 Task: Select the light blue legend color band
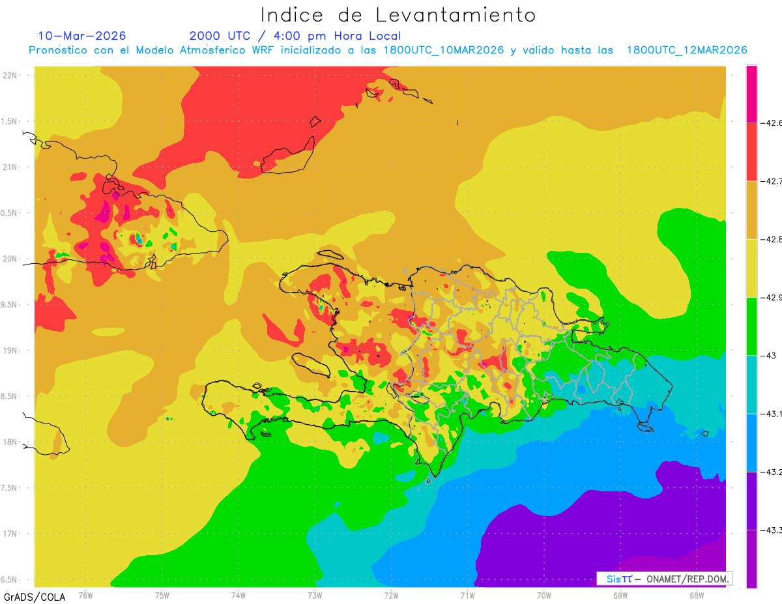click(x=751, y=442)
